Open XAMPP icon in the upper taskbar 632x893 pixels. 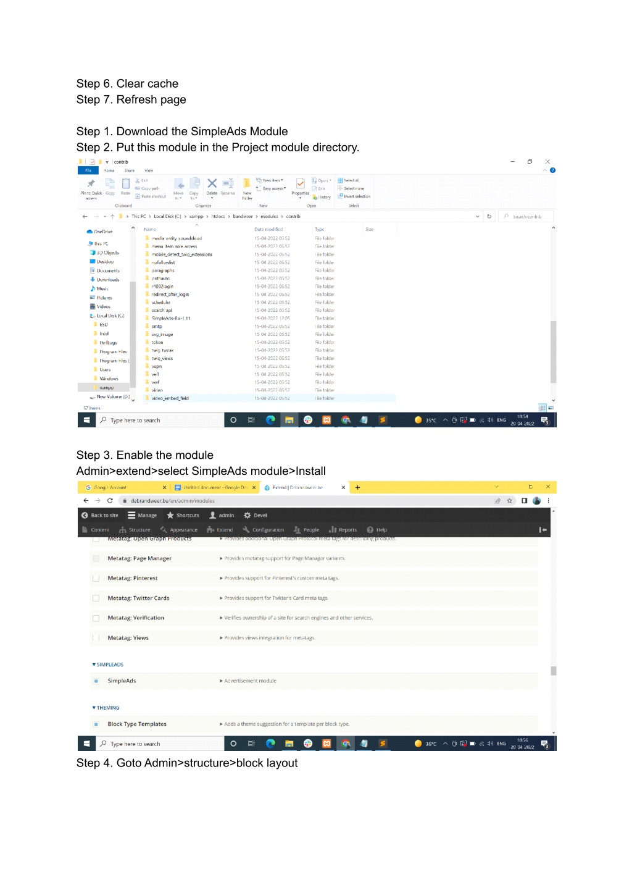pyautogui.click(x=326, y=420)
